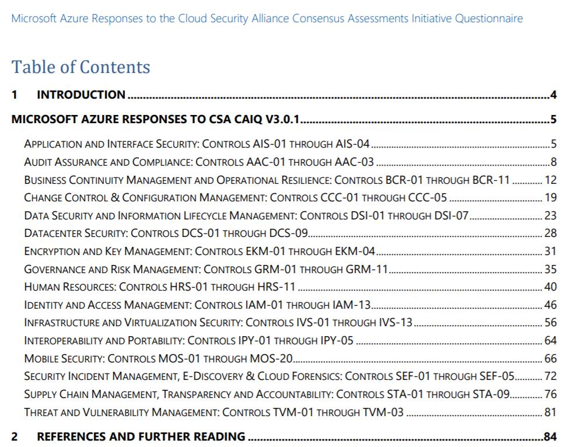Open Human Resources HRS controls entry
This screenshot has height=447, width=572.
[x=290, y=287]
